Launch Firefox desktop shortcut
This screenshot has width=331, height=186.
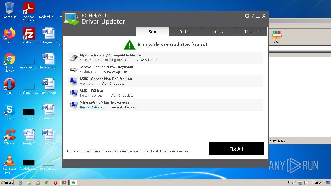coord(9,36)
